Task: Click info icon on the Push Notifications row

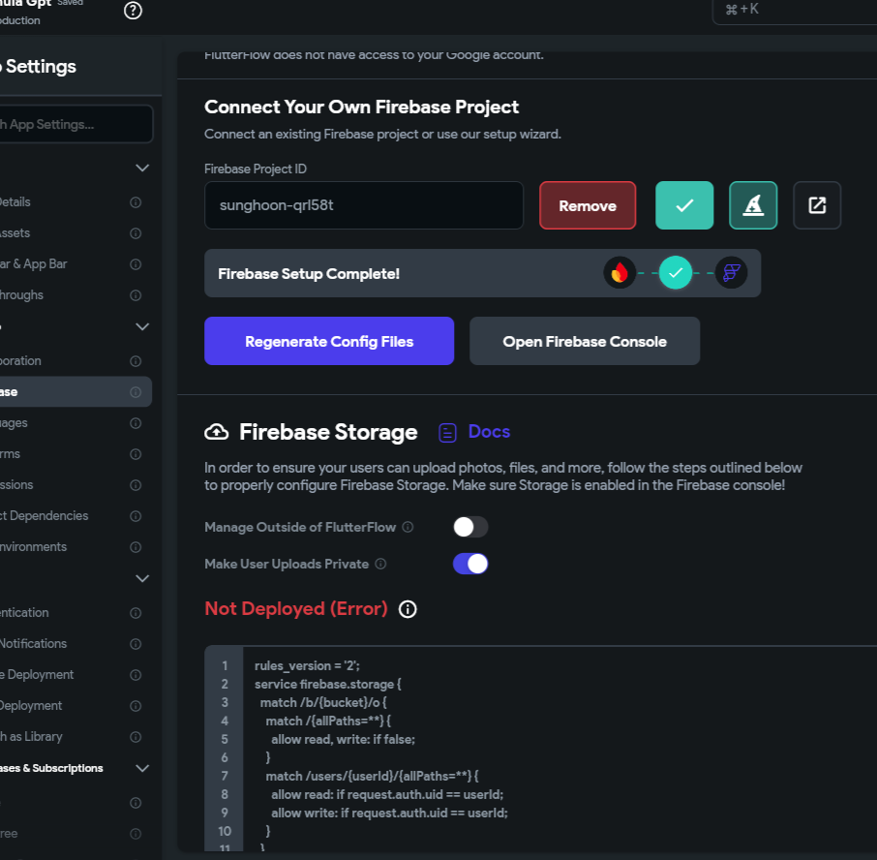Action: (x=136, y=644)
